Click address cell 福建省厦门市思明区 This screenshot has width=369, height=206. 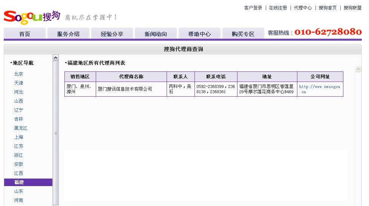pyautogui.click(x=267, y=89)
